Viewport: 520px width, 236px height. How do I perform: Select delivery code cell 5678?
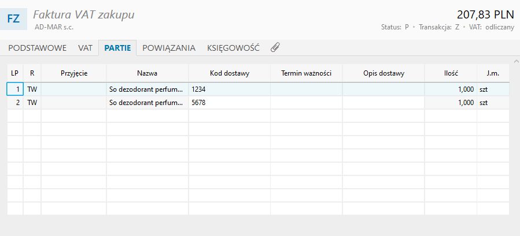(229, 103)
